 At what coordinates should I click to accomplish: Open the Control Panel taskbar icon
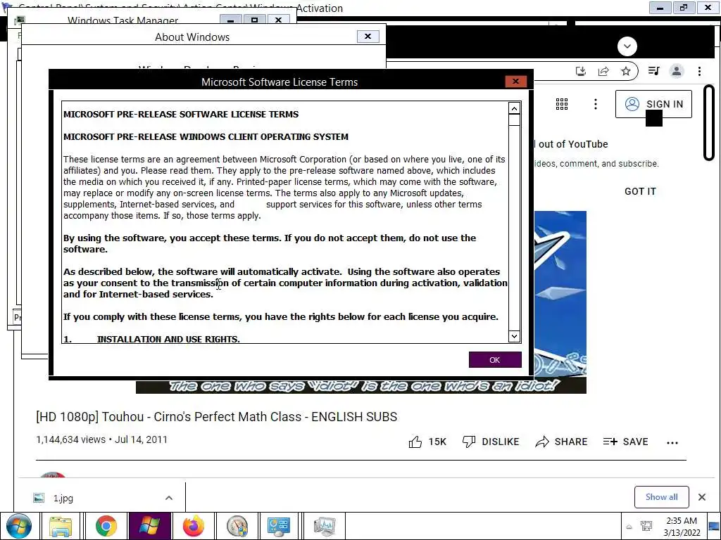point(279,526)
